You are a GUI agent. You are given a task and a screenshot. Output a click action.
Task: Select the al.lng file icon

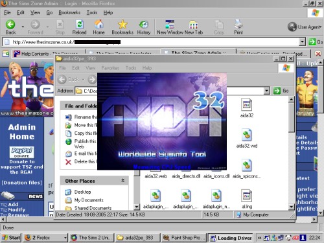tap(246, 196)
